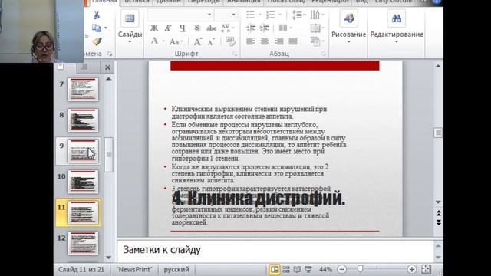The image size is (491, 276).
Task: Switch to the Переходы tab
Action: [204, 2]
